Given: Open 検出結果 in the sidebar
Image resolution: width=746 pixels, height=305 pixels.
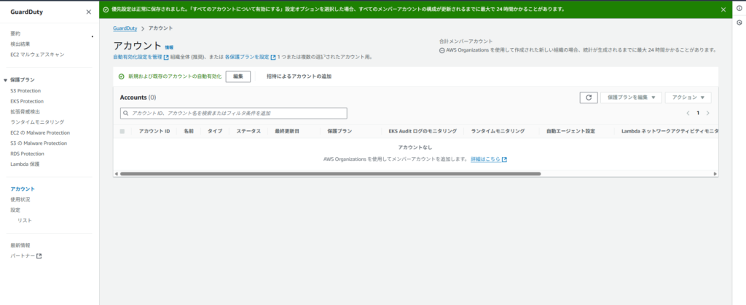Looking at the screenshot, I should point(20,44).
